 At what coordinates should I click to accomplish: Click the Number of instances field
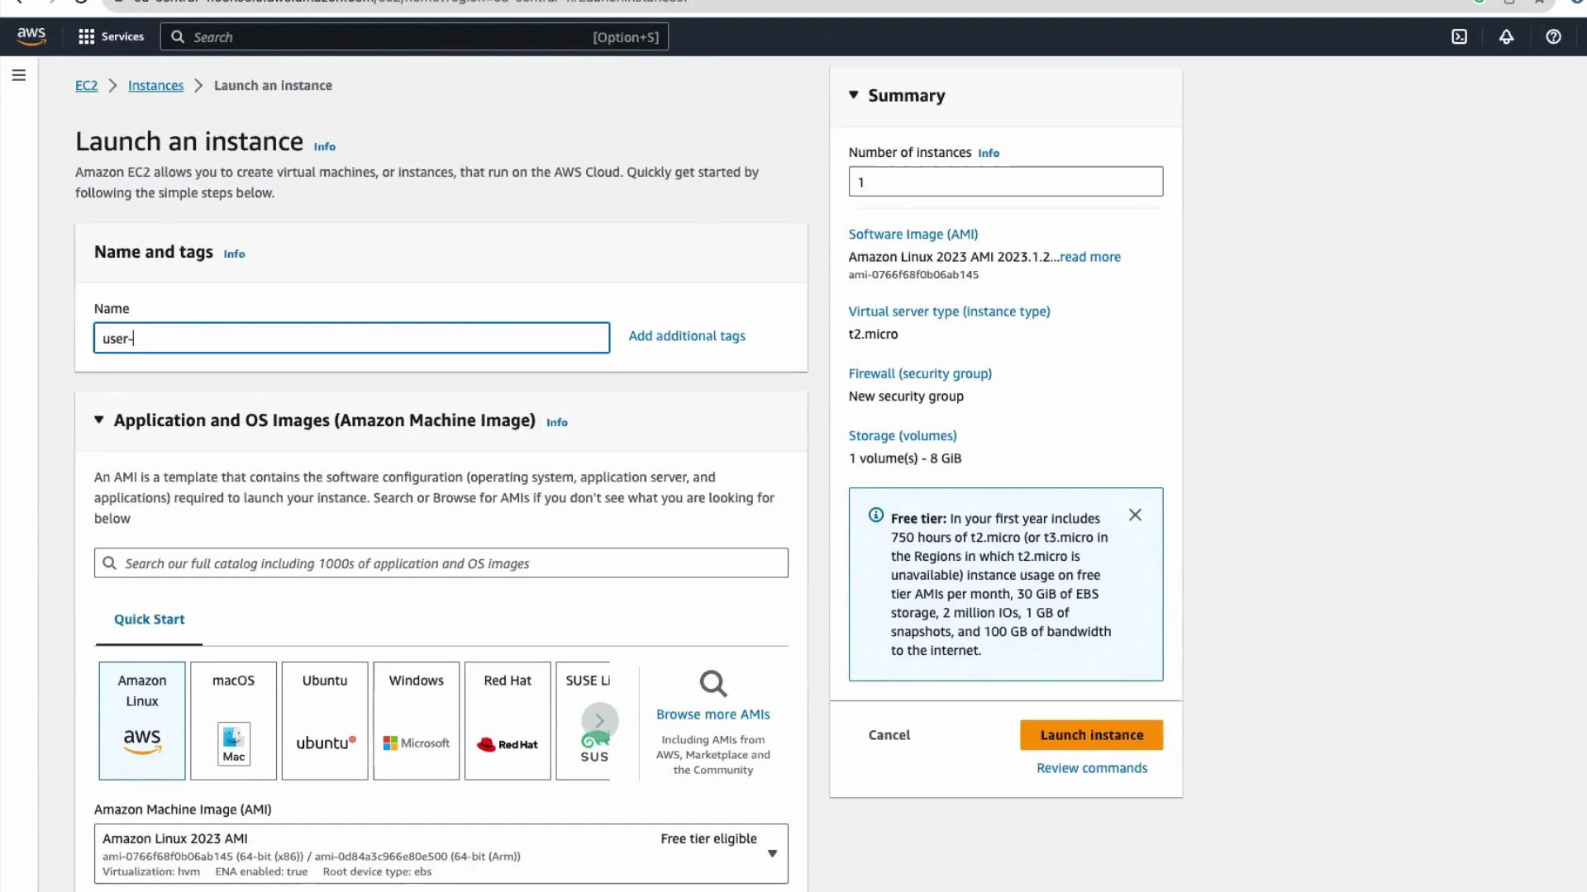pos(1005,182)
